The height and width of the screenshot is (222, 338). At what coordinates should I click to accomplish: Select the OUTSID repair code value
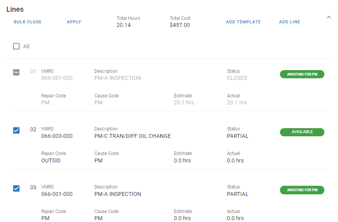tap(51, 160)
